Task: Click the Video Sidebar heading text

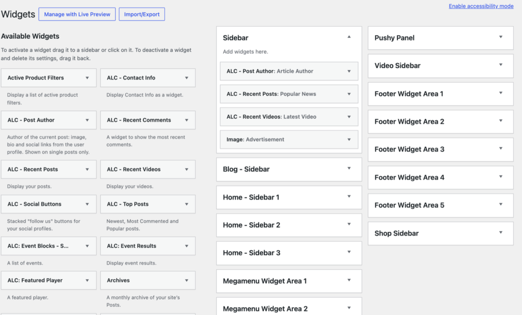Action: pyautogui.click(x=398, y=66)
